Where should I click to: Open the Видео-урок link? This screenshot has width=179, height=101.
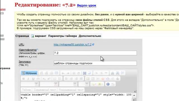(x=86, y=5)
